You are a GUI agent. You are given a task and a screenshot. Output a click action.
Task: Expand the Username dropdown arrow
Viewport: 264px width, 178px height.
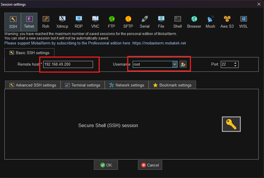(175, 64)
